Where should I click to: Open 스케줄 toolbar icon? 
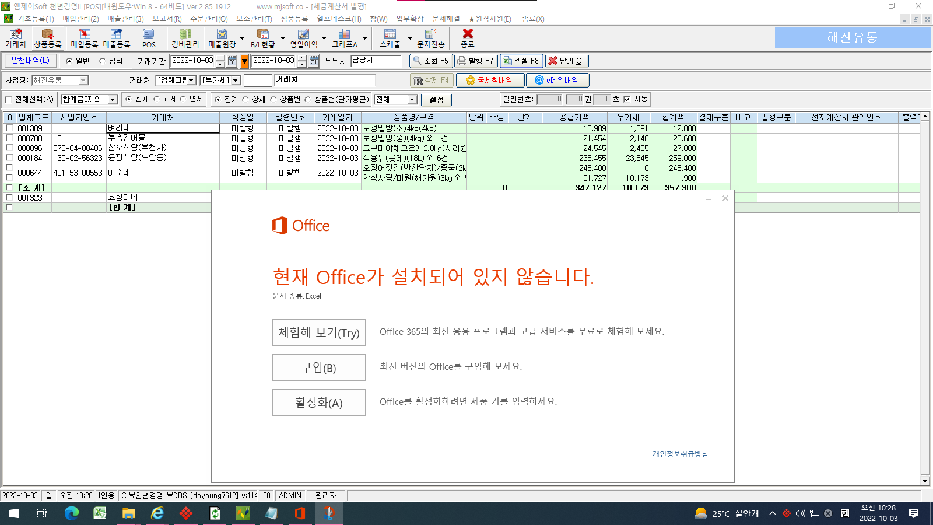(x=390, y=38)
